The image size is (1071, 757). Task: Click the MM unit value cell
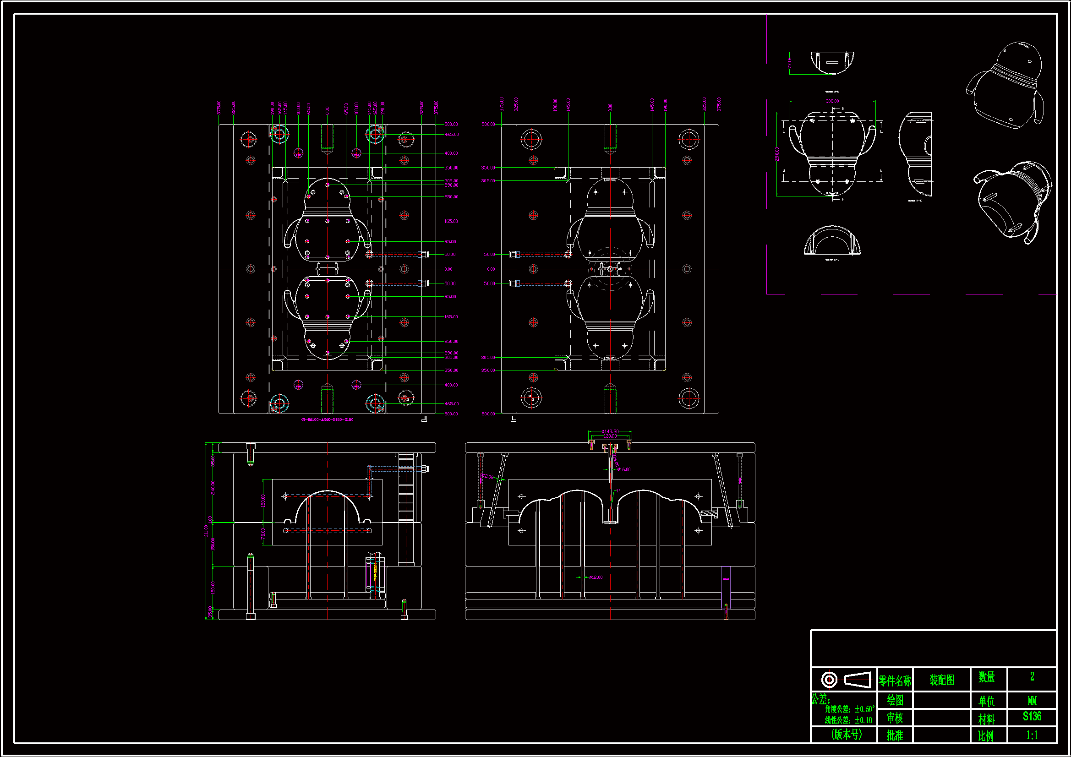(x=1031, y=701)
